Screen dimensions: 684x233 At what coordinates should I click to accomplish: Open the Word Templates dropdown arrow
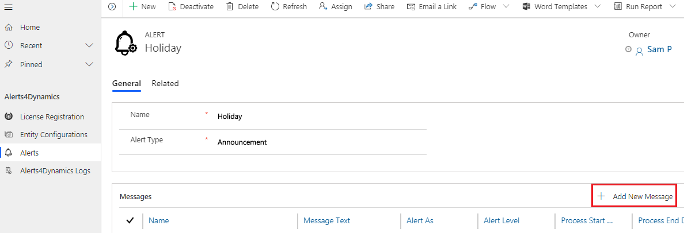pos(598,6)
